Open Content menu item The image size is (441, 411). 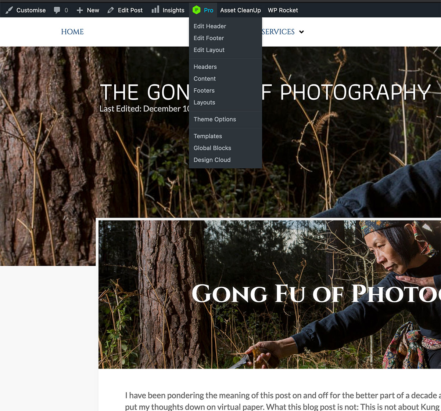(205, 79)
